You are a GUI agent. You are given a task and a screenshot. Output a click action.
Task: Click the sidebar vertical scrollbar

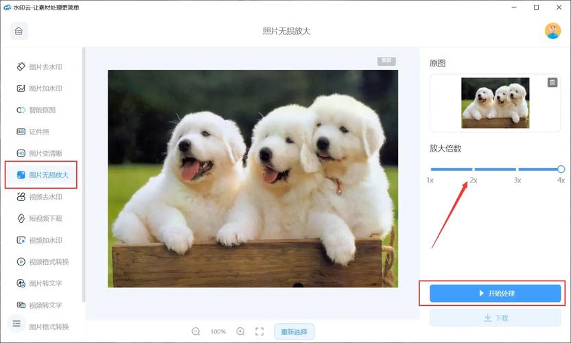point(84,175)
